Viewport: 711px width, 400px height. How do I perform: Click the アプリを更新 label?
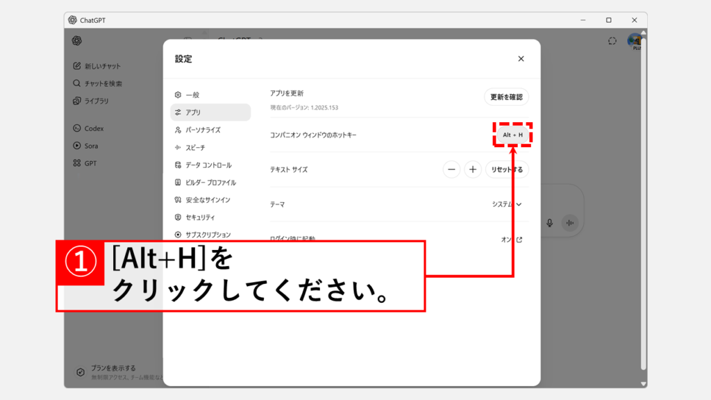pos(287,93)
